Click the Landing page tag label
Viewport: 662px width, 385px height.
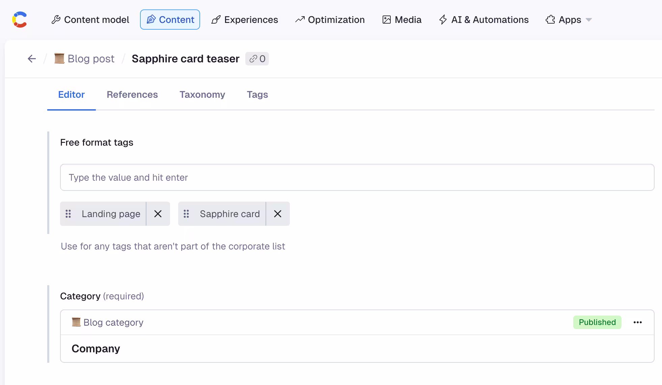(x=111, y=214)
